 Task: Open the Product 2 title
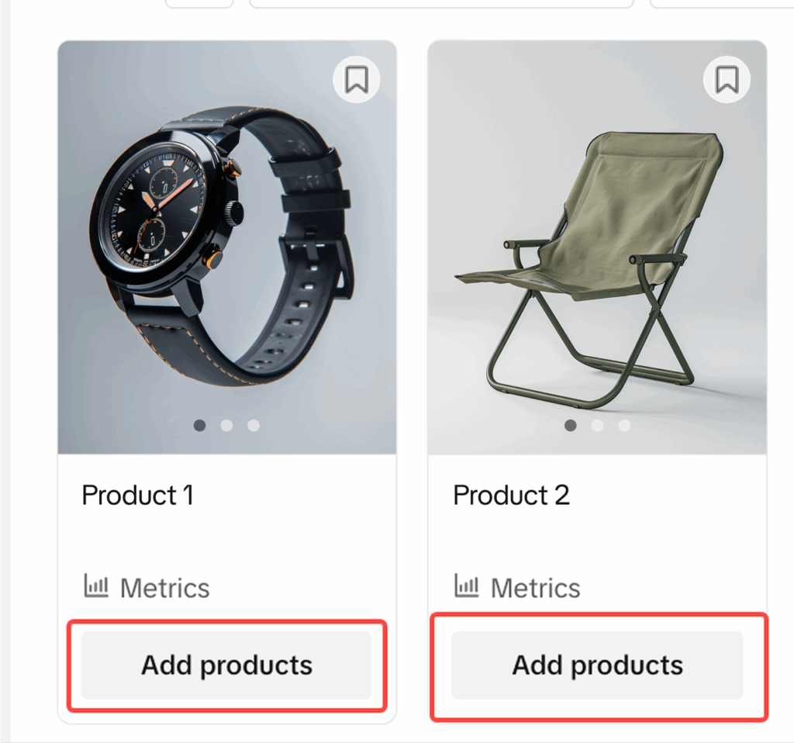[x=511, y=495]
